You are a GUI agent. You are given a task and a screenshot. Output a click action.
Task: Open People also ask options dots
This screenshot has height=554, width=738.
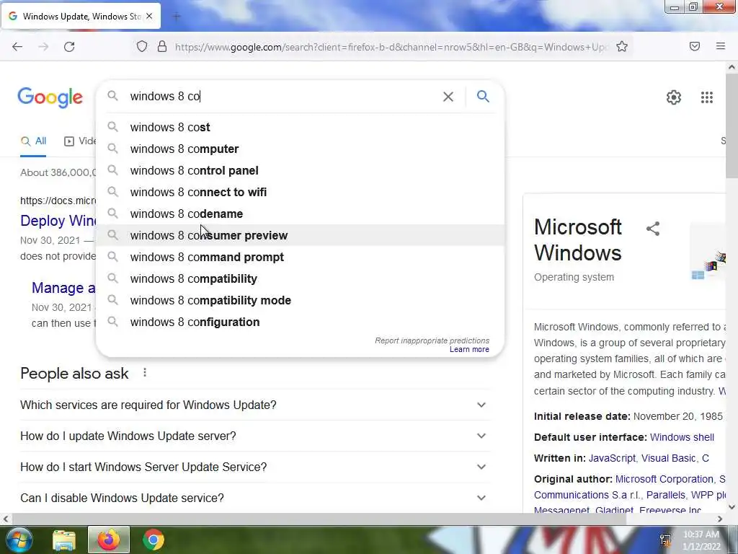point(145,373)
